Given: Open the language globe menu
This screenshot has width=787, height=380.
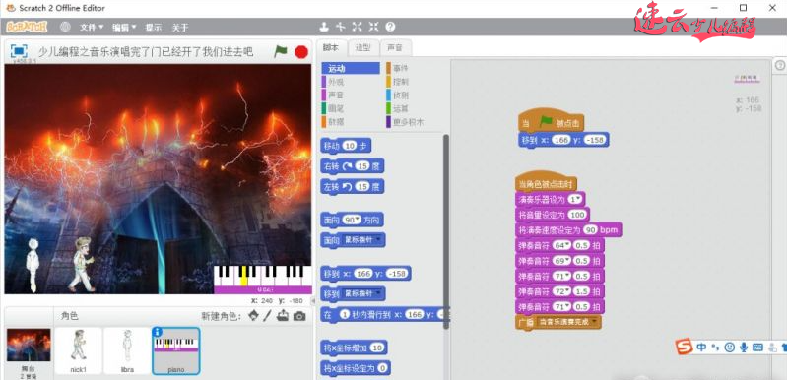Looking at the screenshot, I should click(x=65, y=27).
